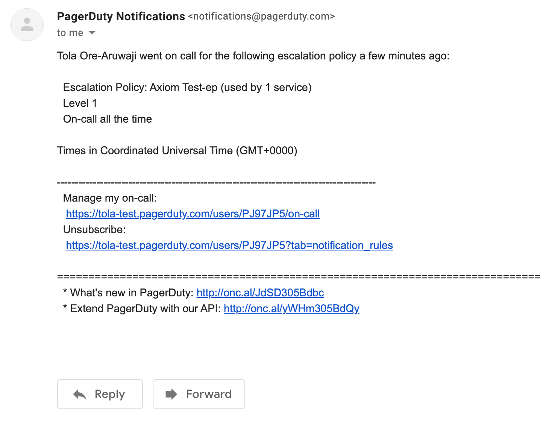Screen dimensions: 540x431
Task: Open the notification_rules unsubscribe link
Action: pos(229,246)
